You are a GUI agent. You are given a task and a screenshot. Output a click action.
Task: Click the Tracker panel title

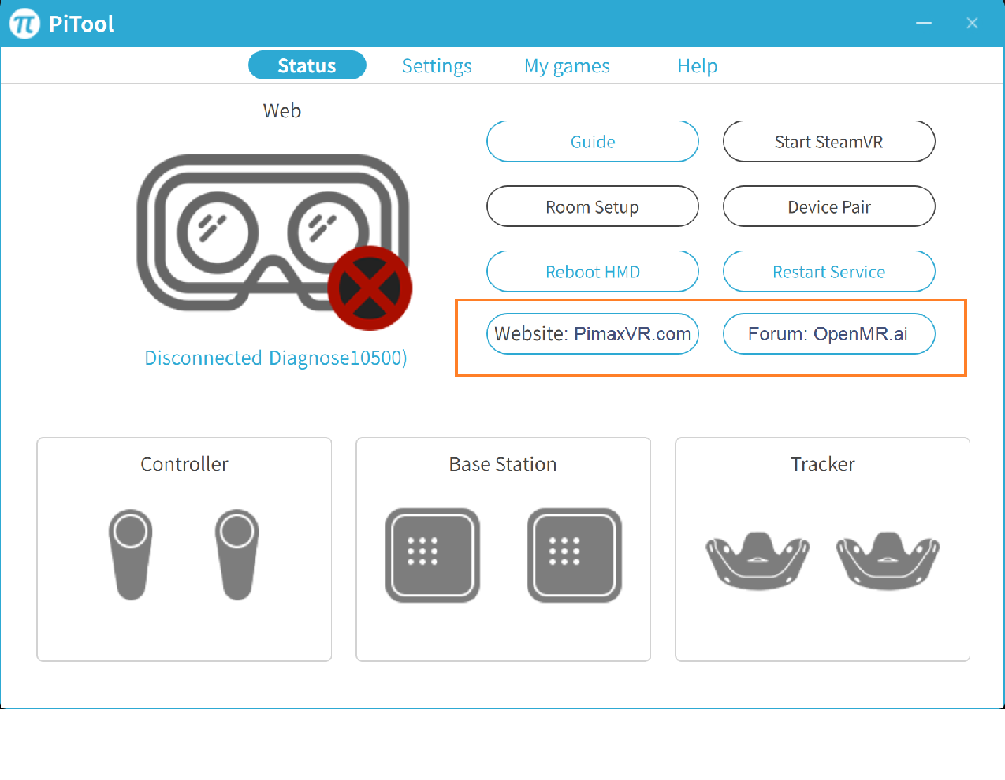click(x=823, y=464)
